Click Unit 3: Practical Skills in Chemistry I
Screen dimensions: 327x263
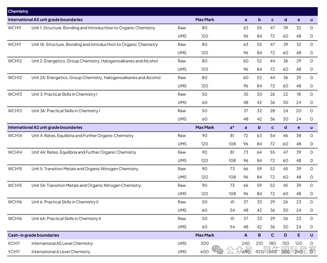click(64, 94)
